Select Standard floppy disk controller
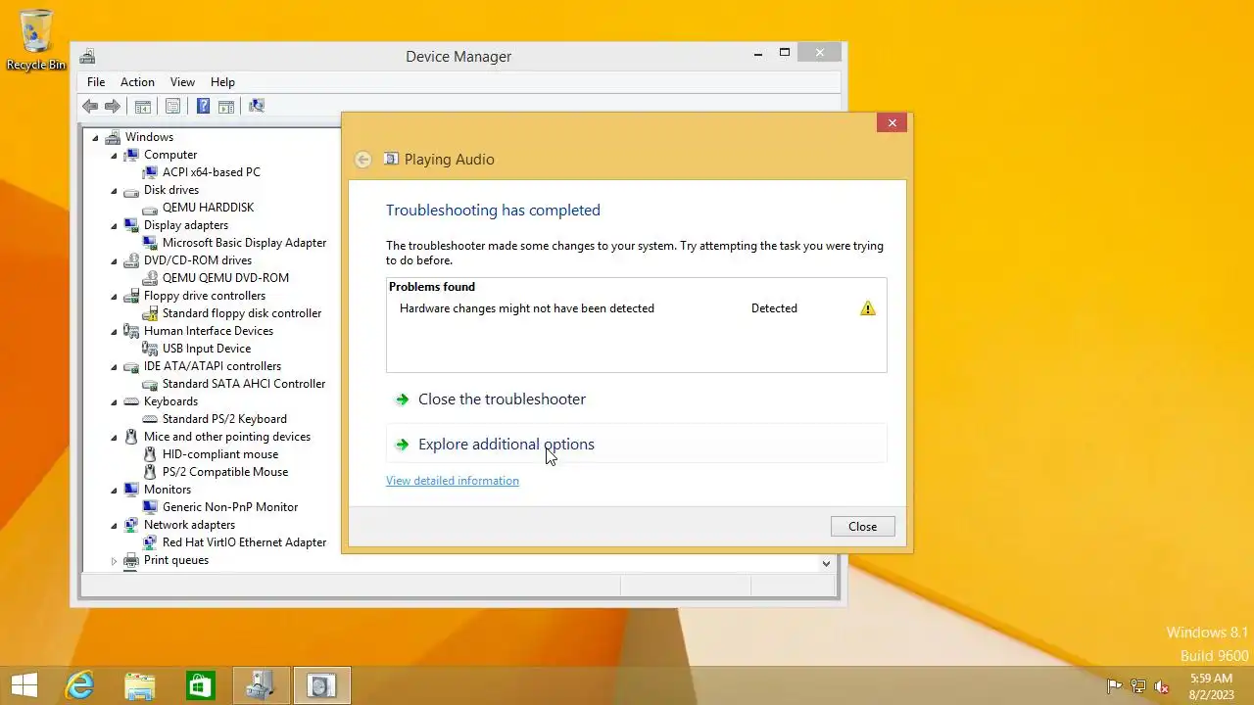Viewport: 1254px width, 705px height. point(242,313)
